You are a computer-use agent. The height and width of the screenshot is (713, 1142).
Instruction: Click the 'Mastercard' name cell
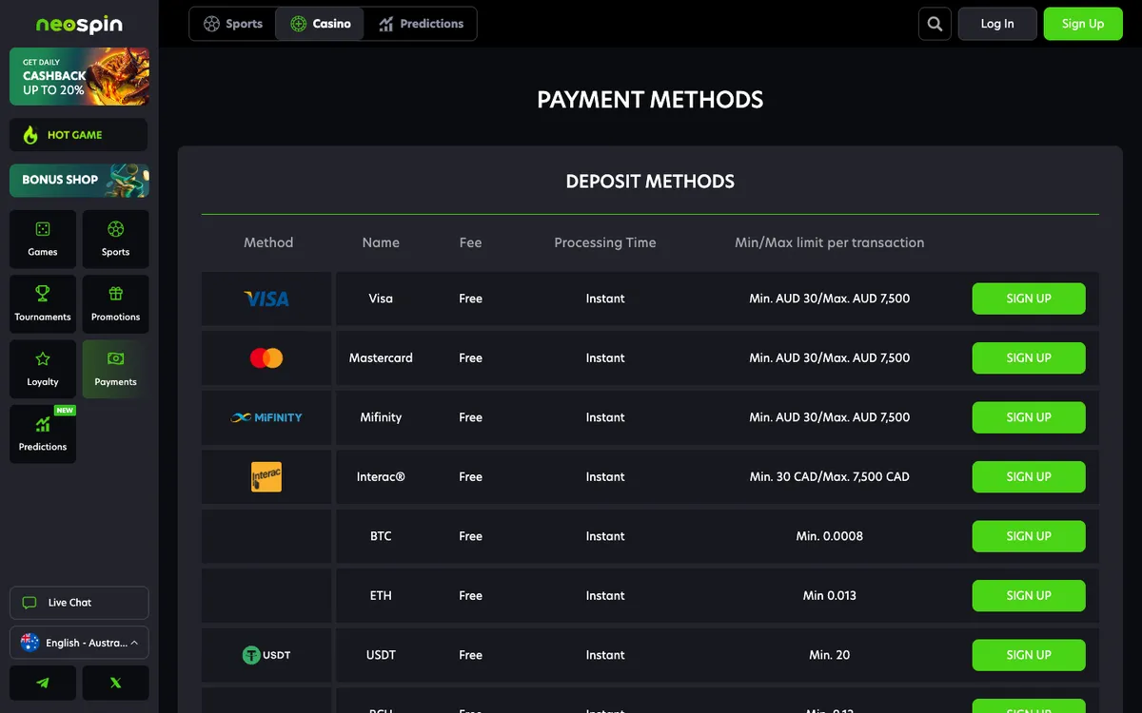[x=381, y=358]
